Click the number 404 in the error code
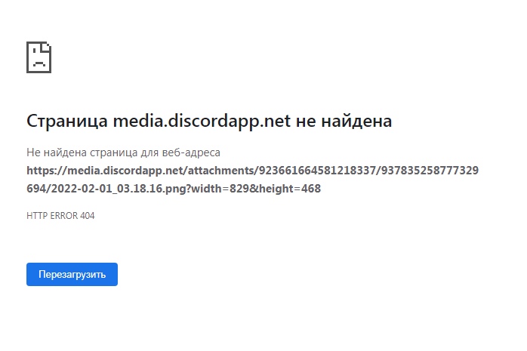 click(87, 216)
